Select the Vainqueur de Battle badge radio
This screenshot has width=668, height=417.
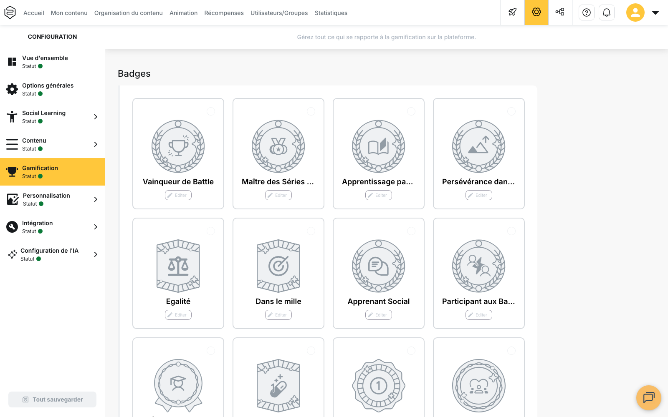tap(211, 111)
